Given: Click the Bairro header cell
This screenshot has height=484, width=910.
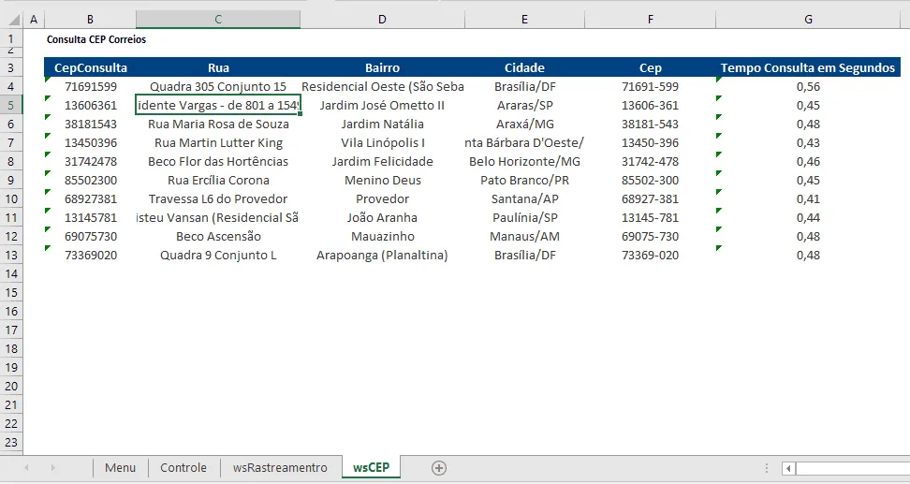Looking at the screenshot, I should tap(382, 67).
